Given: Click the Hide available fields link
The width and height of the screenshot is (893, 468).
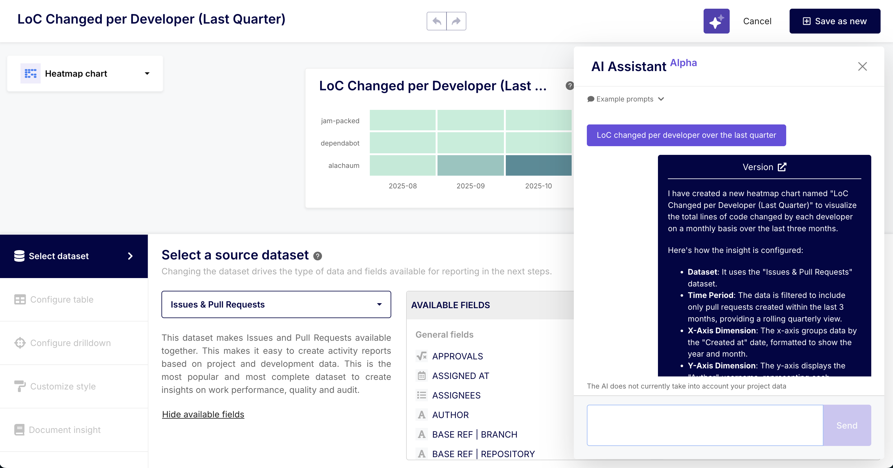Looking at the screenshot, I should 203,414.
